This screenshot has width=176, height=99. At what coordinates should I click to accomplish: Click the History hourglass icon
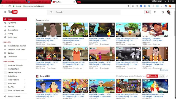[5, 34]
